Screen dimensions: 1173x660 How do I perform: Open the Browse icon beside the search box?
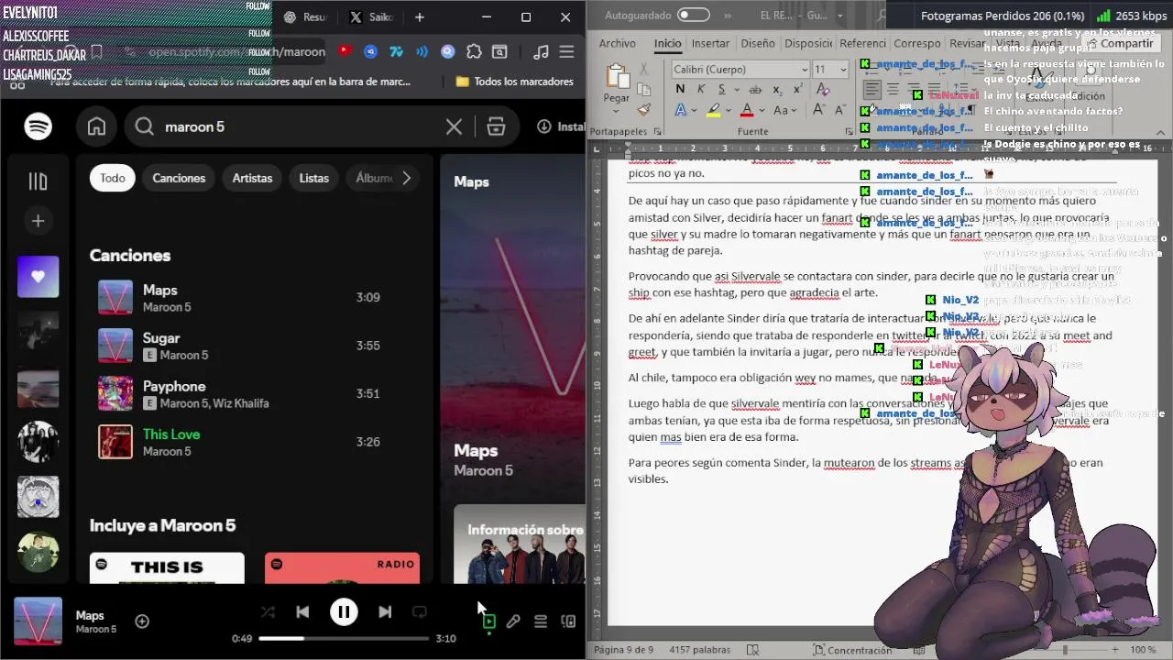(496, 126)
